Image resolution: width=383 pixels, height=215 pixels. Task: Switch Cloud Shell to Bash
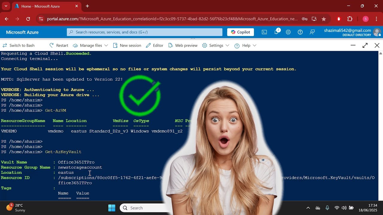click(x=19, y=45)
